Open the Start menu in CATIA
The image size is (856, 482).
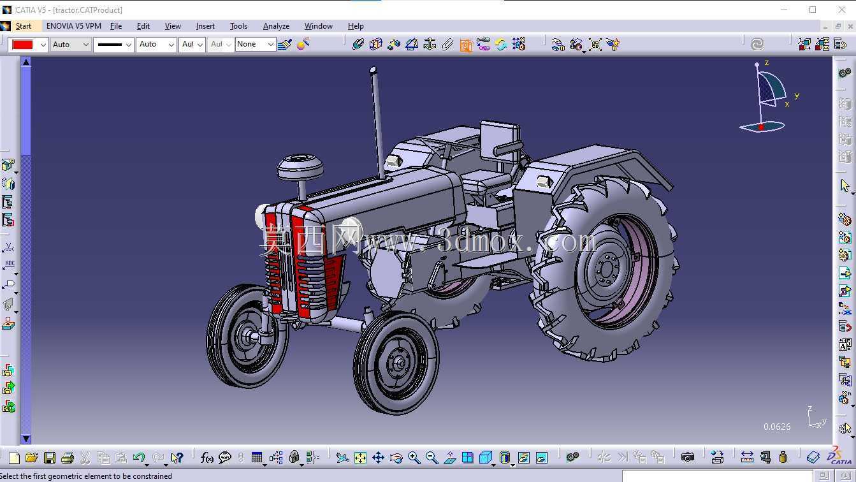point(24,26)
